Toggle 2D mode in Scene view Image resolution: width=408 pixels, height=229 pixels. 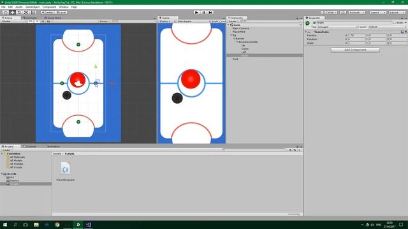31,21
